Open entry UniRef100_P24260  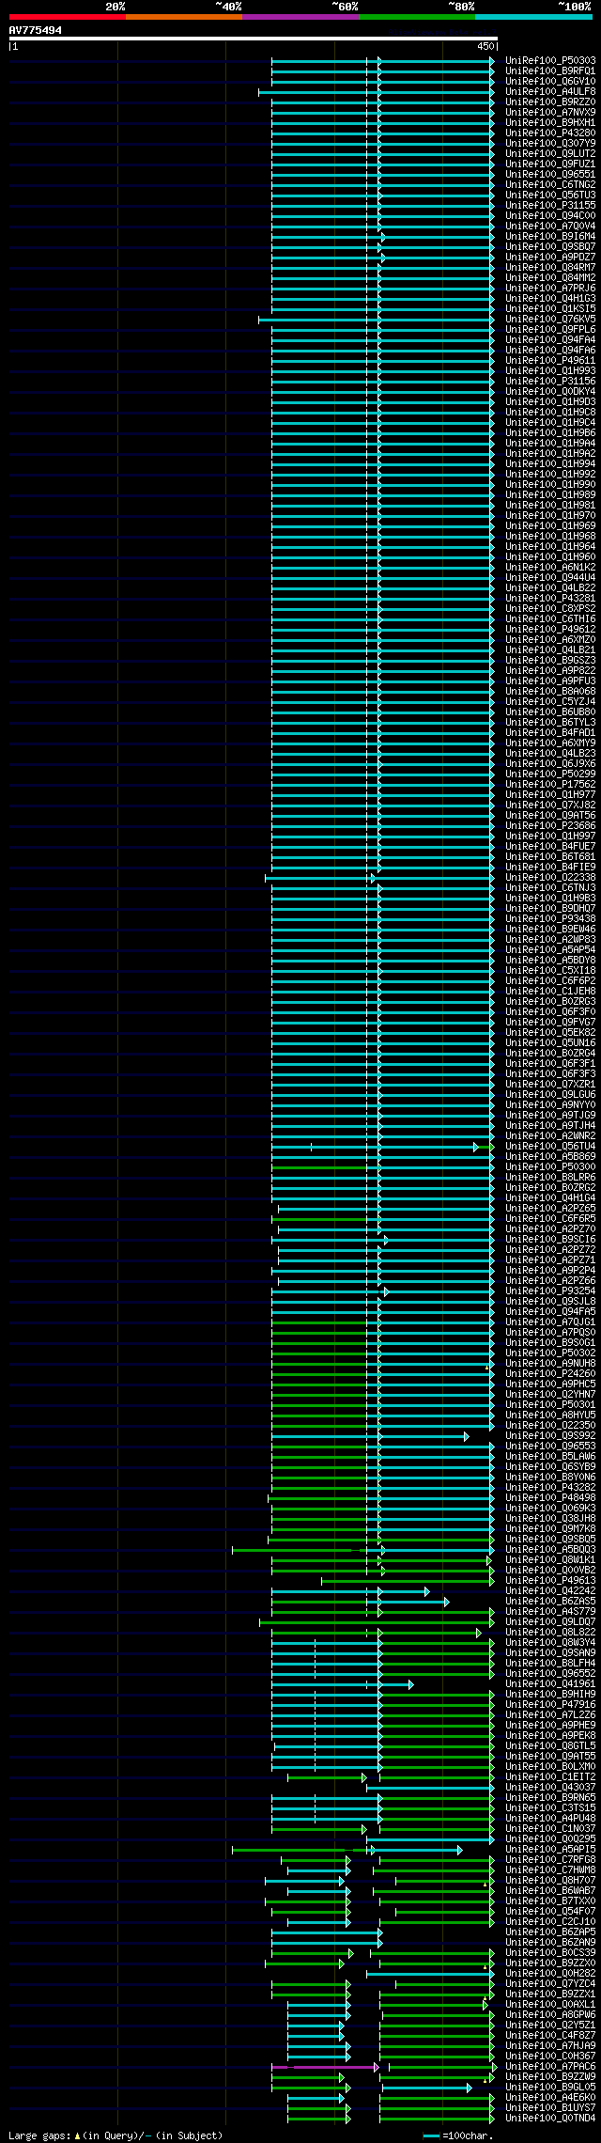point(550,1373)
